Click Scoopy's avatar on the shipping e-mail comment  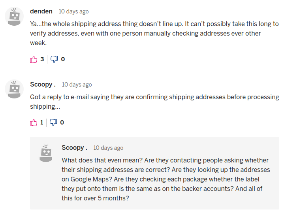(15, 89)
